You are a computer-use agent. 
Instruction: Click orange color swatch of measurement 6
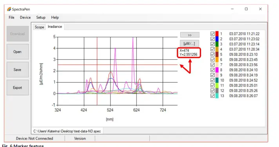(x=217, y=60)
